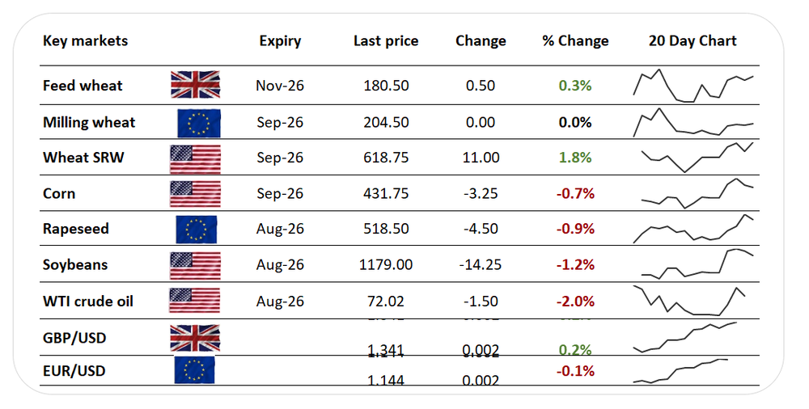Select the Milling wheat Sep-26 expiry cell
Image resolution: width=809 pixels, height=409 pixels.
[x=280, y=123]
